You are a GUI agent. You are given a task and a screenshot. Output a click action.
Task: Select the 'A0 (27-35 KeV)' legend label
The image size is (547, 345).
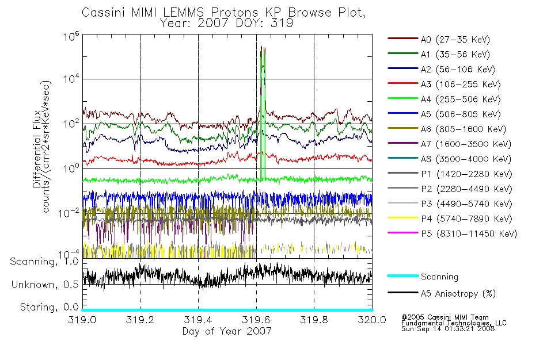455,39
